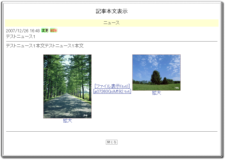Viewport: 225px width, 165px height.
Task: Open the blue sky PNG thumbnail
Action: click(x=156, y=72)
